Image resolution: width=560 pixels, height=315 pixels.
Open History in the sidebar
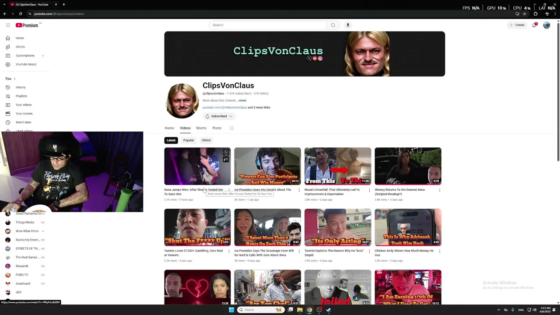(x=21, y=87)
